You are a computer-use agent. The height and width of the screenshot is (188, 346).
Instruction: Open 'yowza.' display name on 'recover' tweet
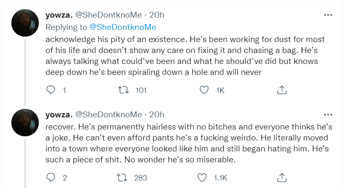pos(59,114)
